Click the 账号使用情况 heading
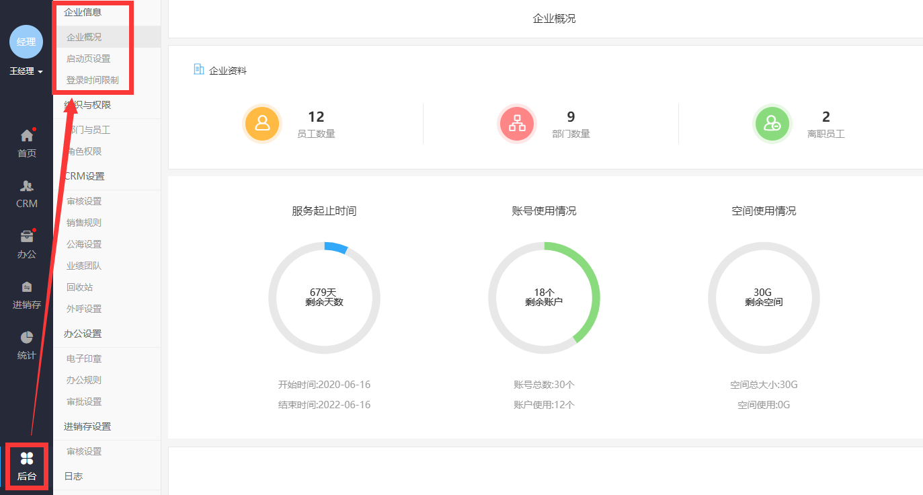 544,211
